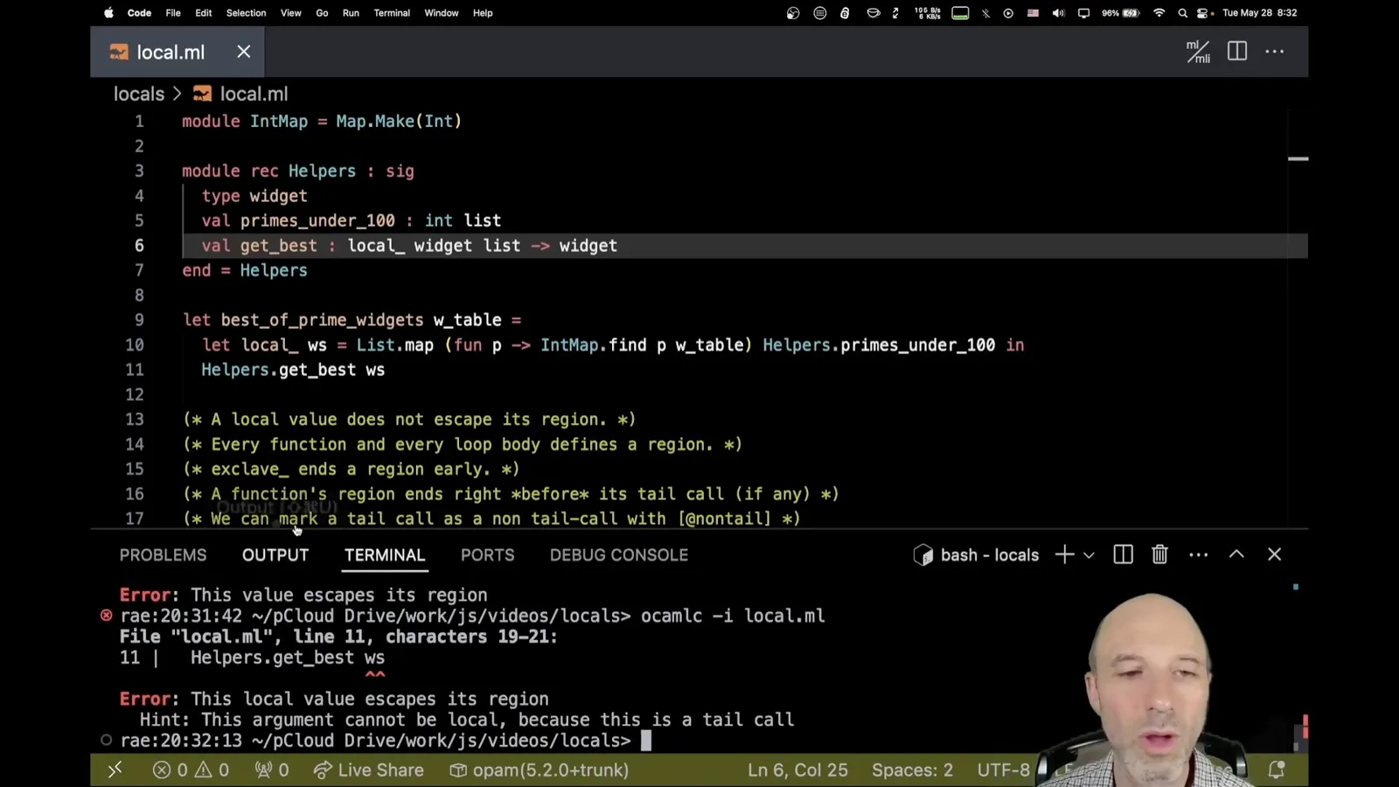Click the locals breadcrumb folder
This screenshot has height=787, width=1399.
pyautogui.click(x=139, y=94)
